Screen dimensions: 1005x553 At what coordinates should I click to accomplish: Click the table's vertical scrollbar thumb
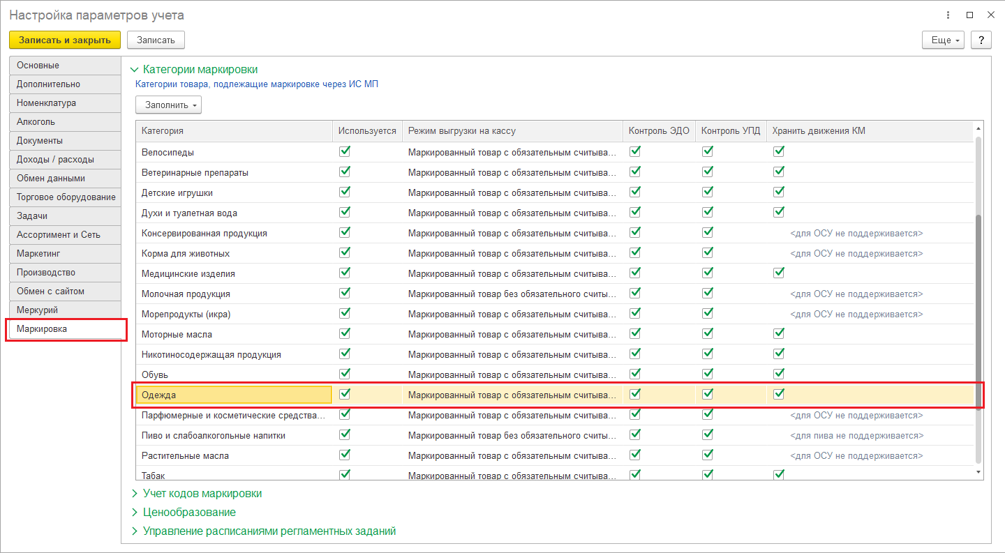978,314
